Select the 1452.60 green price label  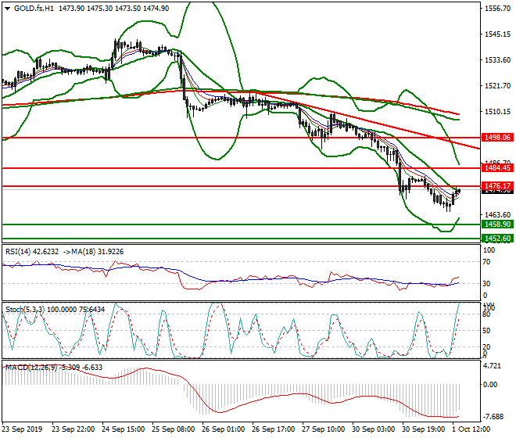pos(497,238)
